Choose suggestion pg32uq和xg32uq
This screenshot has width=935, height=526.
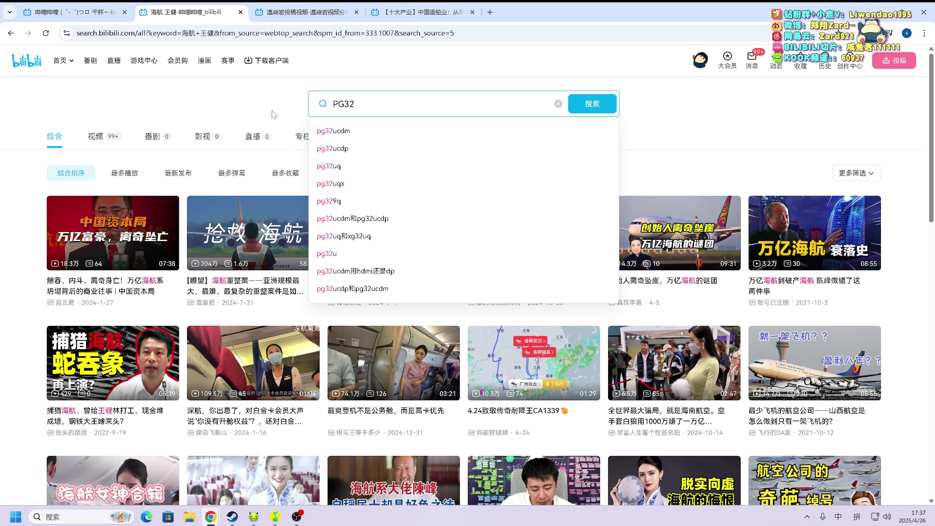click(x=463, y=236)
